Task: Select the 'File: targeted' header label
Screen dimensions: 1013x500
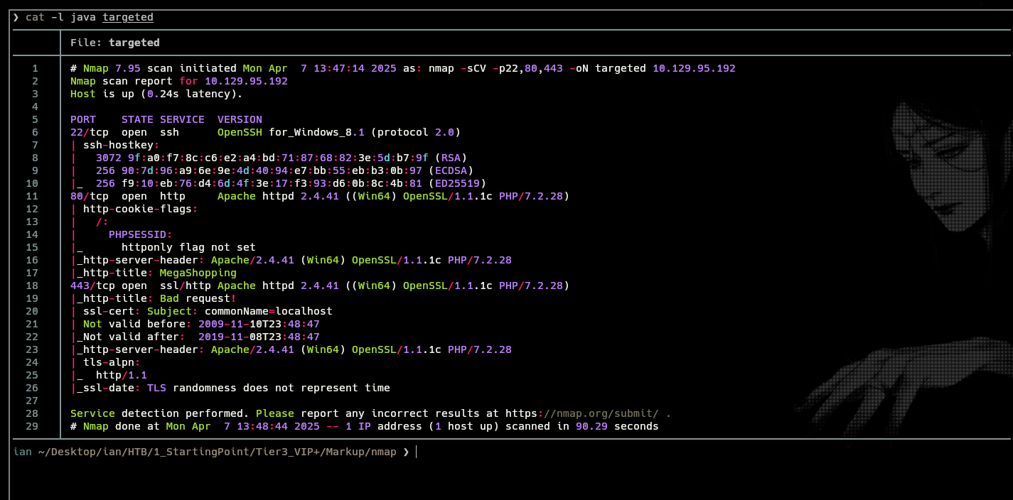Action: (x=114, y=43)
